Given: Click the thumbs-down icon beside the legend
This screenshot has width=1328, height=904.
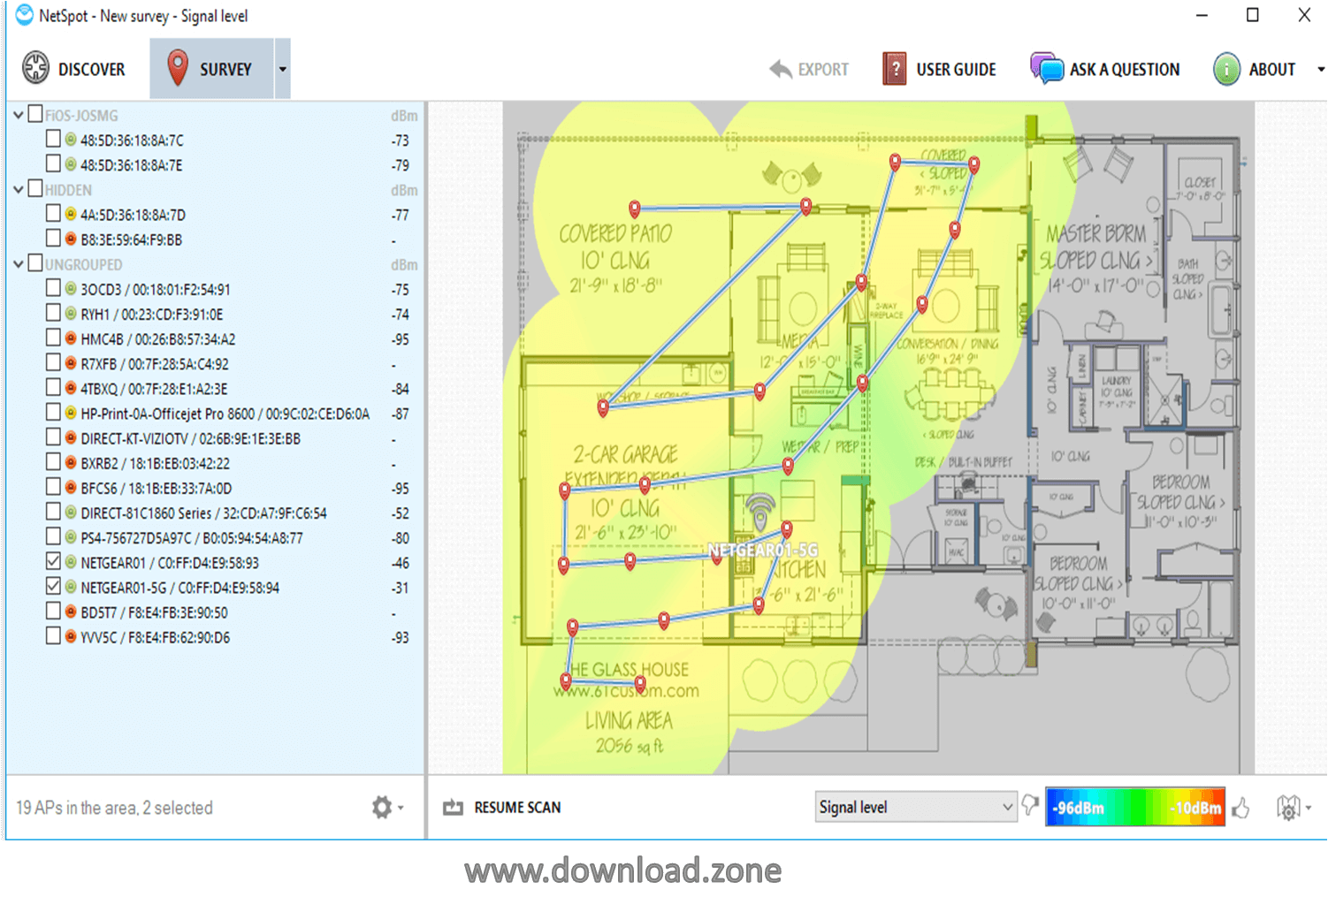Looking at the screenshot, I should (x=1031, y=805).
